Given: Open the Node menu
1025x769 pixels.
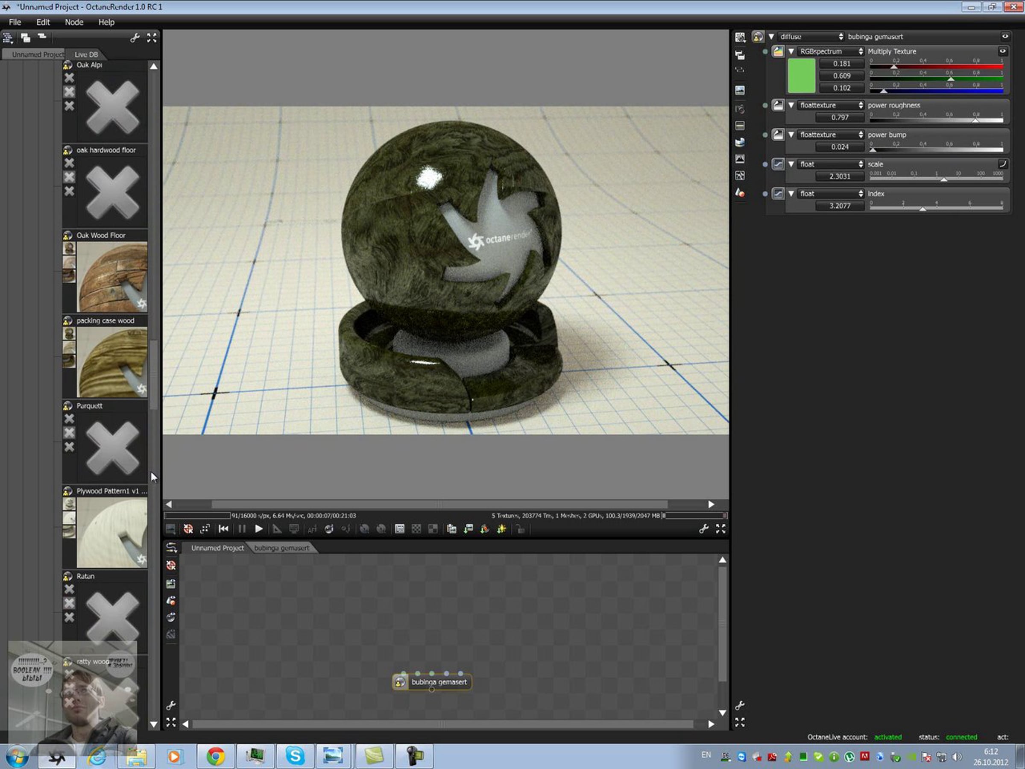Looking at the screenshot, I should (74, 22).
